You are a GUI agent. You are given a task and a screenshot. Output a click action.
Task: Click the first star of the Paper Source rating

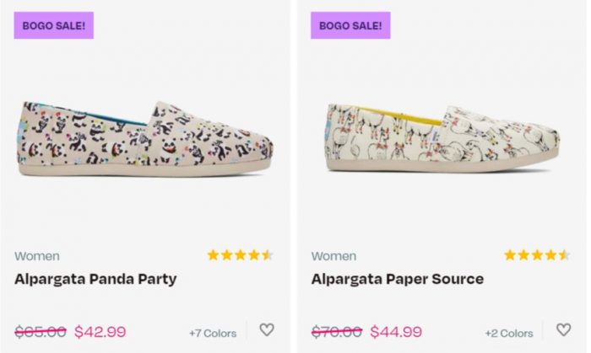[x=510, y=254]
